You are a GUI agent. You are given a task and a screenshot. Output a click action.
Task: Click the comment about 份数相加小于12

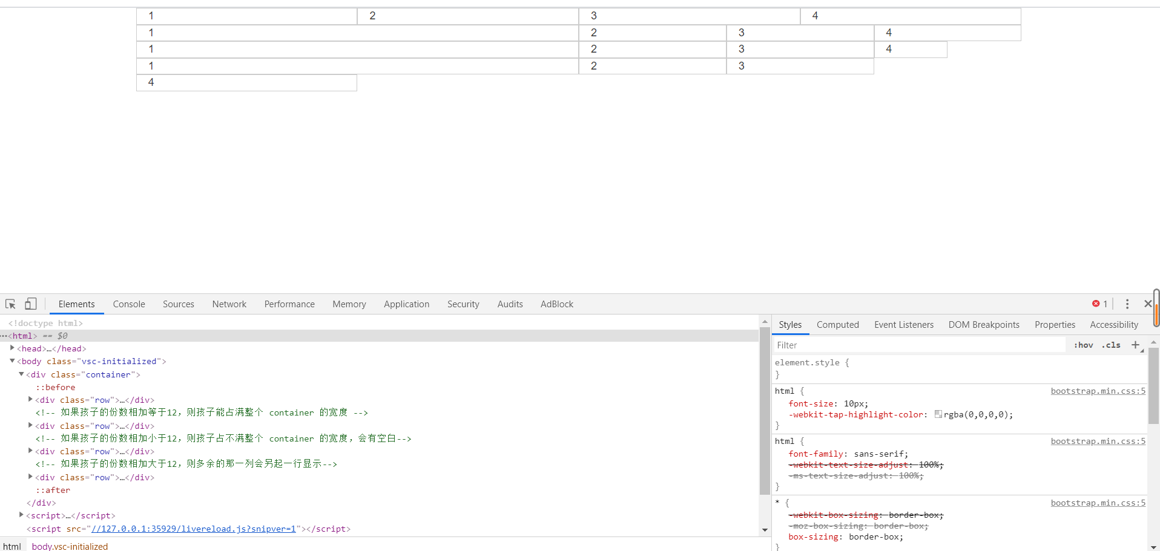coord(223,439)
